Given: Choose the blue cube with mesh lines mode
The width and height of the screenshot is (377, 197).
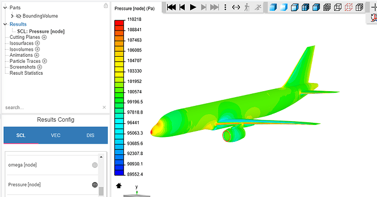Looking at the screenshot, I should (305, 7).
